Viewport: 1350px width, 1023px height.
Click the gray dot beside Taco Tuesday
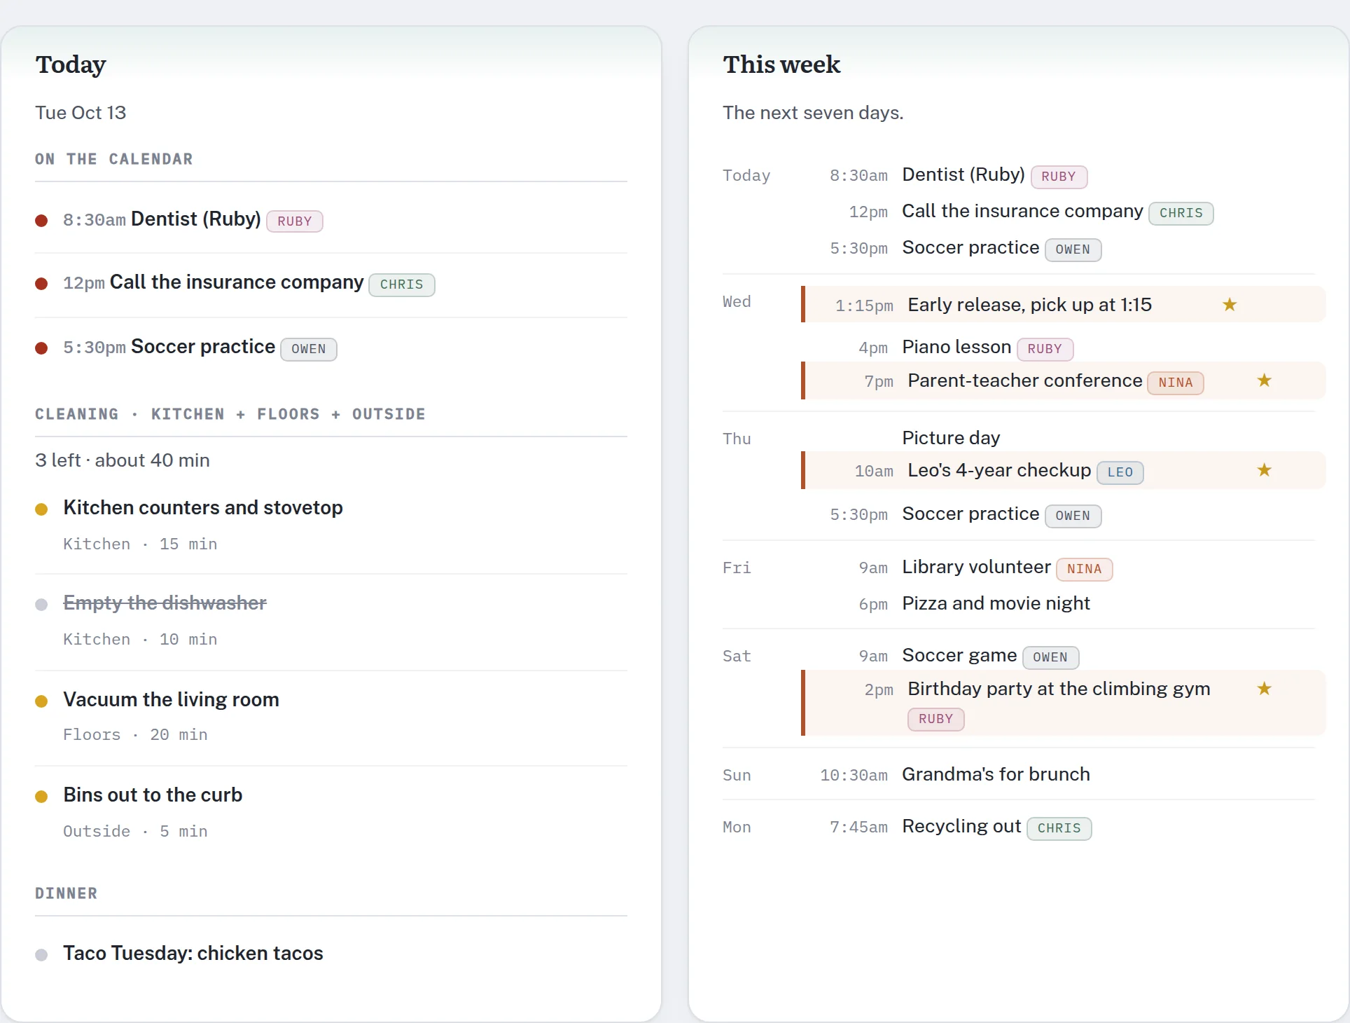click(x=41, y=955)
